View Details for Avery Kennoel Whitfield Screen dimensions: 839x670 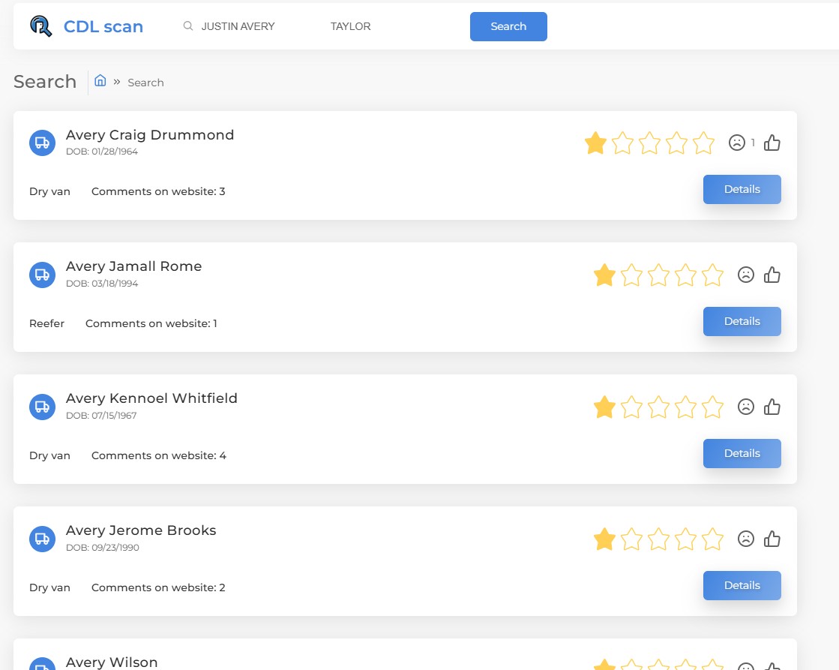[742, 453]
